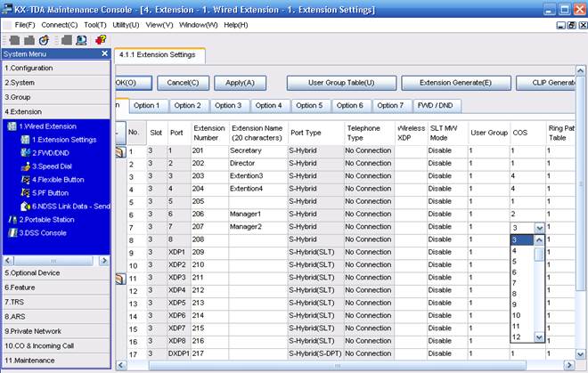
Task: Click the table's horizontal scrollbar right arrow
Action: tap(569, 365)
